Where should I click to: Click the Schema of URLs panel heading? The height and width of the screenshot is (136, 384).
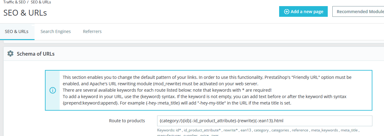click(36, 54)
